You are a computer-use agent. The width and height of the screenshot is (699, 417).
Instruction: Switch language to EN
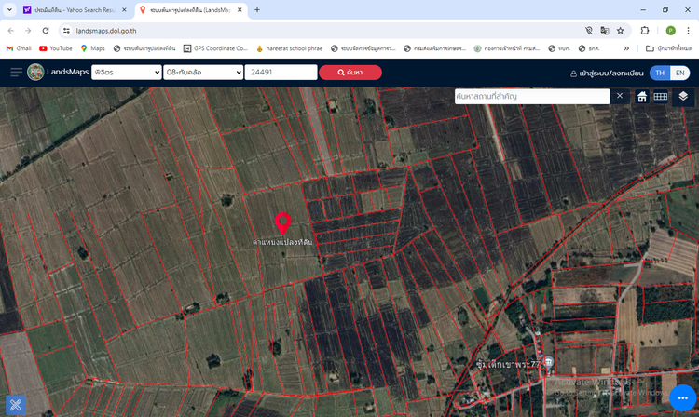click(x=681, y=73)
